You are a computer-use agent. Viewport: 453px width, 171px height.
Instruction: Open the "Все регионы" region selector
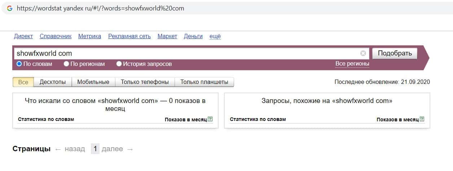(352, 64)
